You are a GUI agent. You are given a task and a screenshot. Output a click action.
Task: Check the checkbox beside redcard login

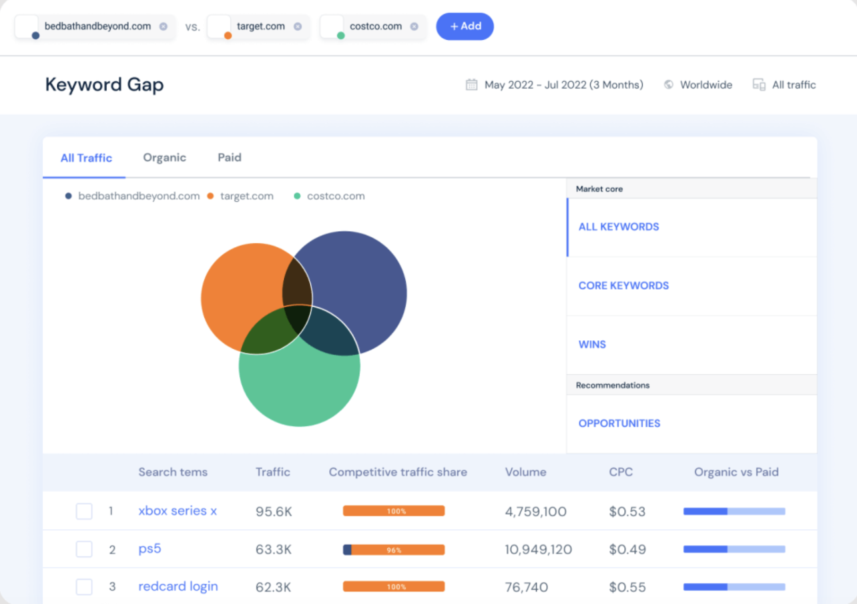(x=84, y=586)
